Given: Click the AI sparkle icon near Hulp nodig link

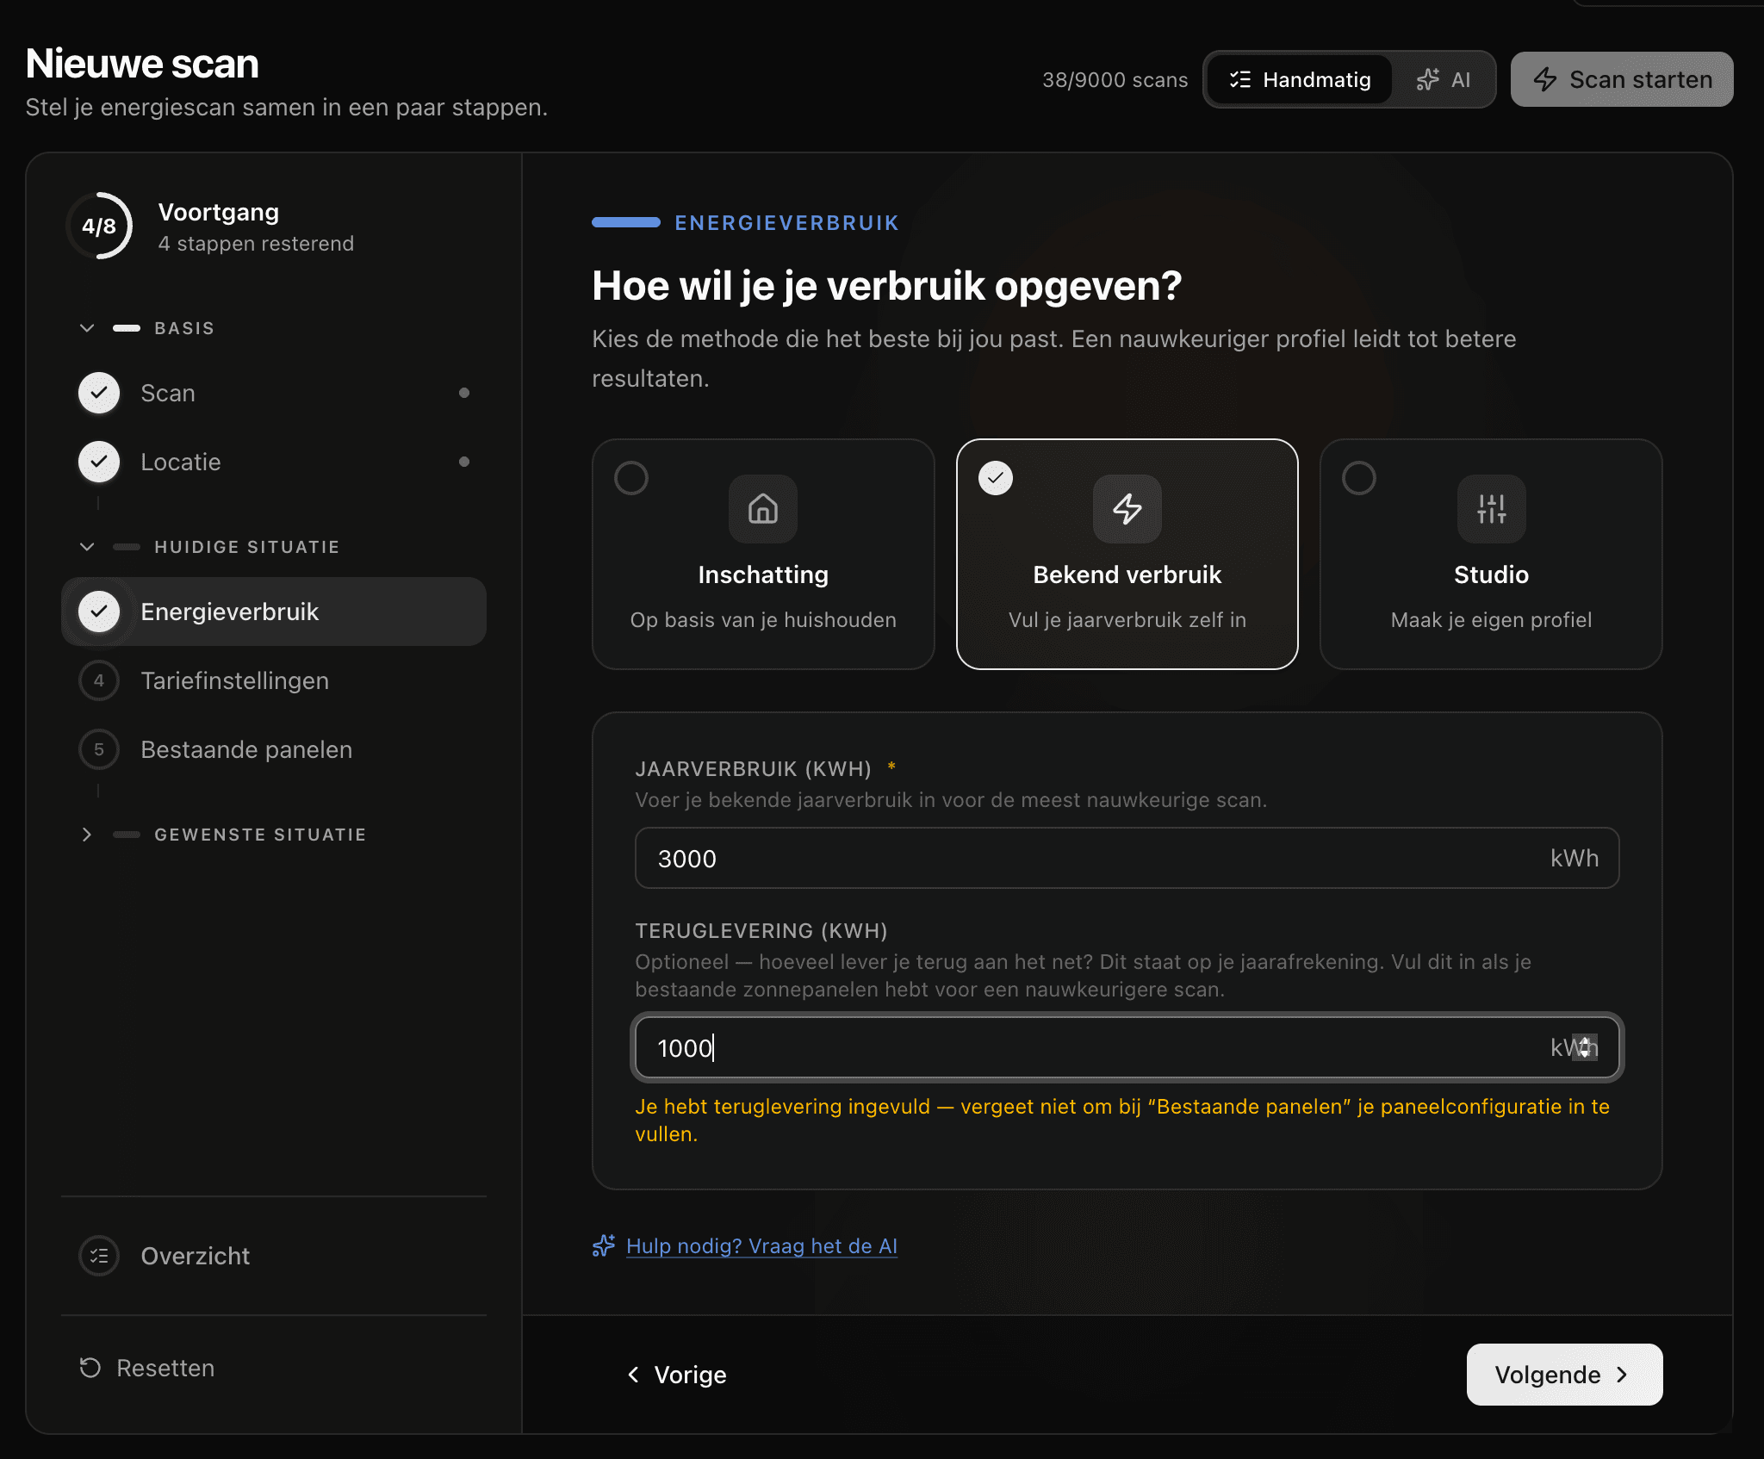Looking at the screenshot, I should click(x=606, y=1245).
